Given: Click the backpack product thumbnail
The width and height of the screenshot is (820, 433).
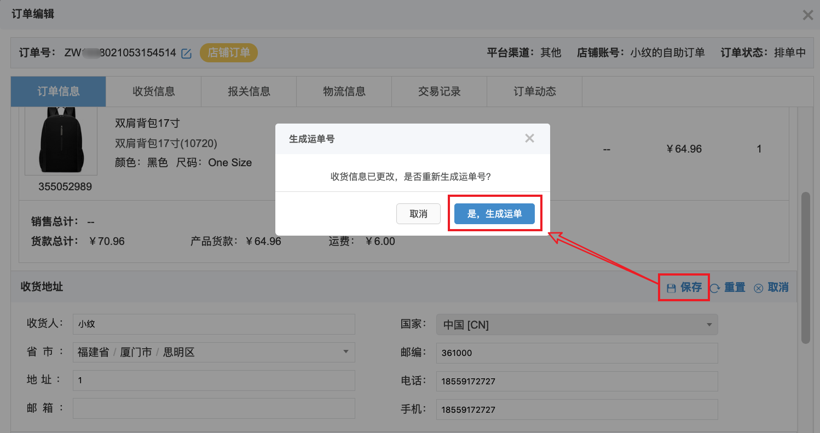Looking at the screenshot, I should 60,140.
